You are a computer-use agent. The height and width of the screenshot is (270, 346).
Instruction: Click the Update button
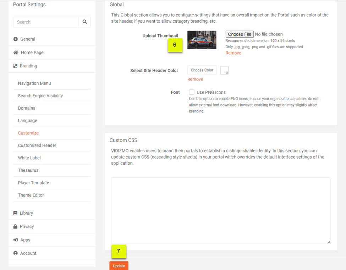click(119, 265)
